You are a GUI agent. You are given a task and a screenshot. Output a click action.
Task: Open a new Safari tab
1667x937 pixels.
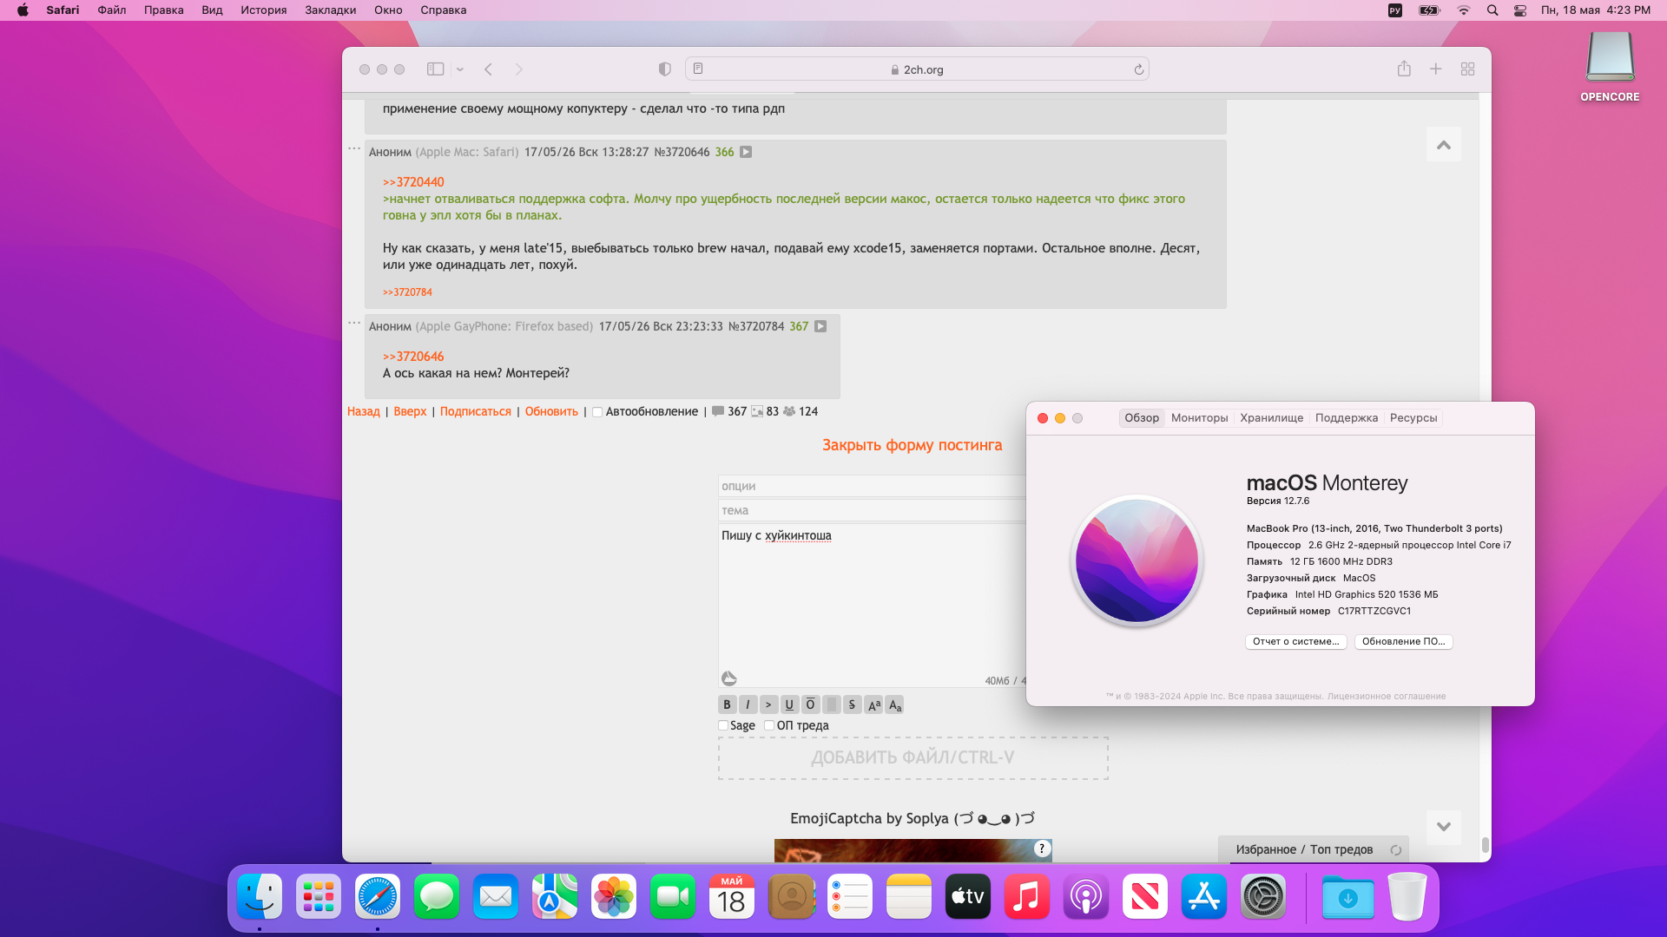(1436, 69)
